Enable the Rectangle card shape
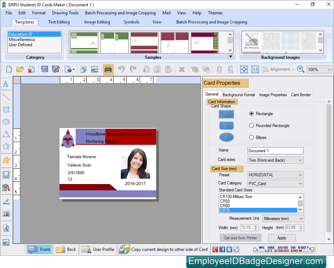This screenshot has width=334, height=268. pos(251,113)
